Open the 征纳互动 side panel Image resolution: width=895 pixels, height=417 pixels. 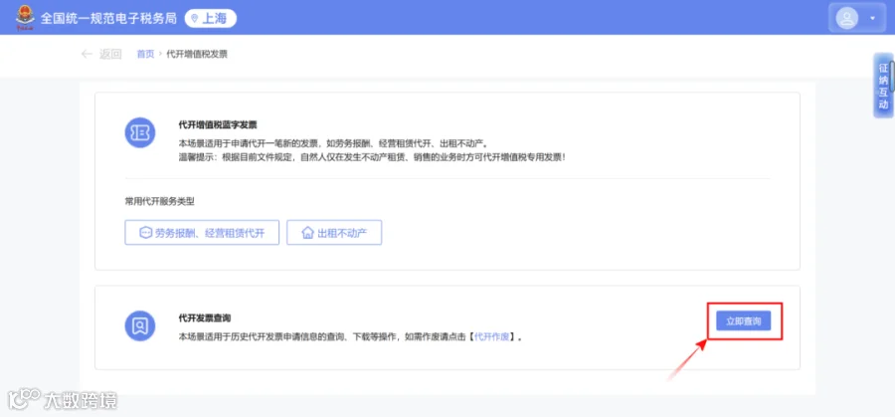883,86
